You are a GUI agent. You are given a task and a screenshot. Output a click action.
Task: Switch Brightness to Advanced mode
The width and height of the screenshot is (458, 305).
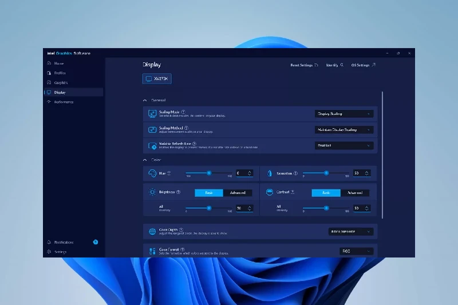(238, 193)
